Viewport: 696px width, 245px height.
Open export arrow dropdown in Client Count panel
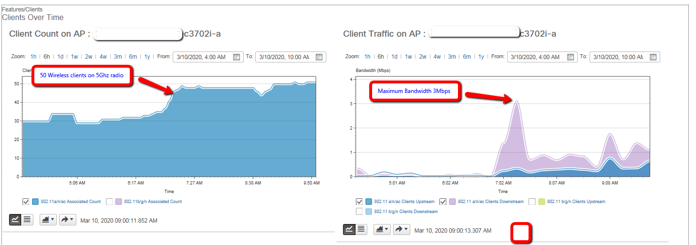click(x=68, y=220)
